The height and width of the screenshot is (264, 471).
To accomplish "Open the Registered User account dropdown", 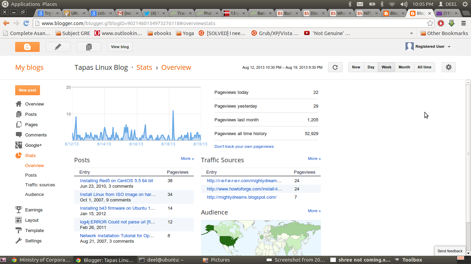I will 428,46.
